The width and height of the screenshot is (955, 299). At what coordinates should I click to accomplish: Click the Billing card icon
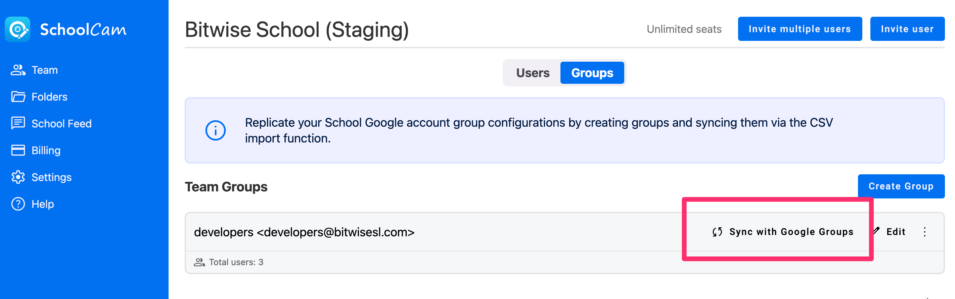(18, 150)
